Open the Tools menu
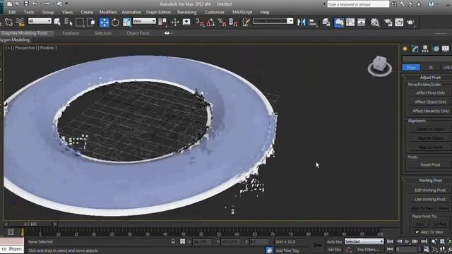 (x=29, y=12)
